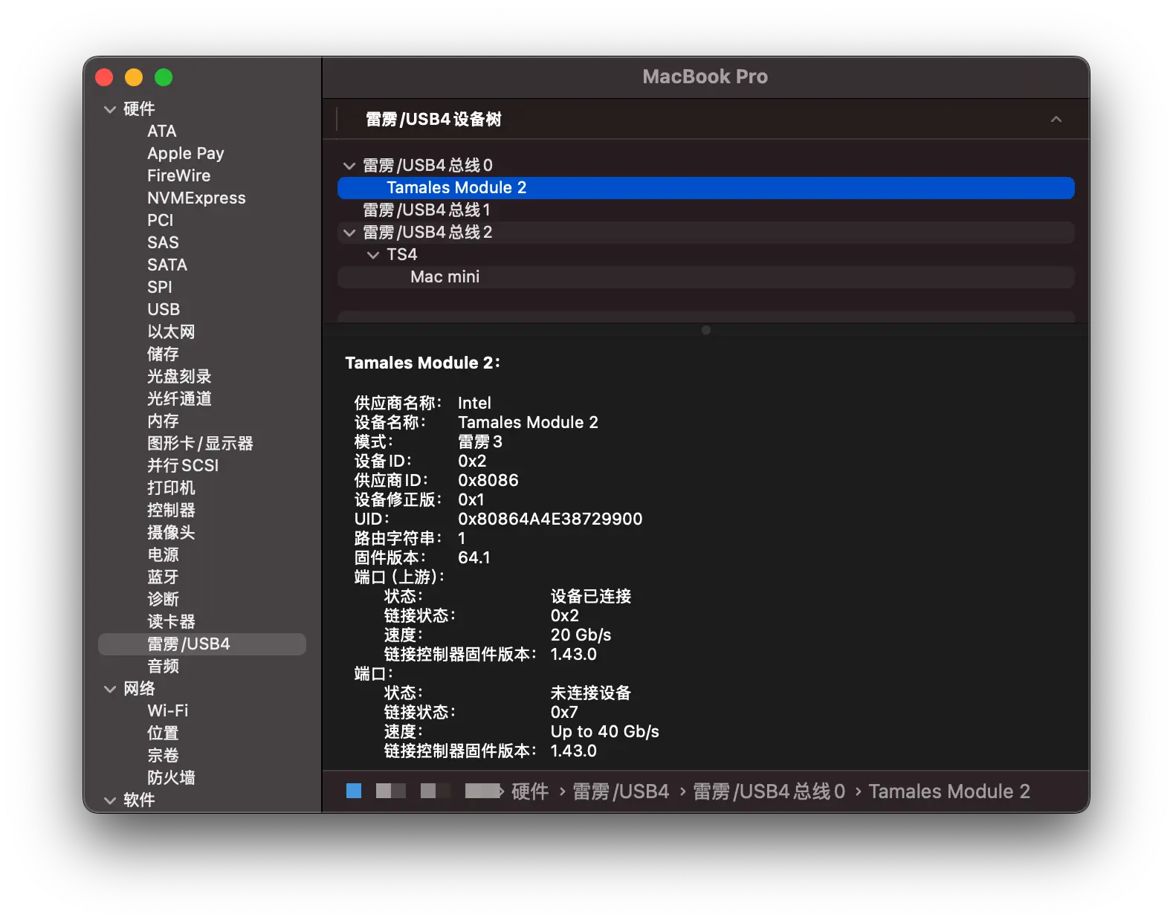This screenshot has width=1173, height=923.
Task: Click the Up to 40 Gb/s value
Action: tap(604, 732)
